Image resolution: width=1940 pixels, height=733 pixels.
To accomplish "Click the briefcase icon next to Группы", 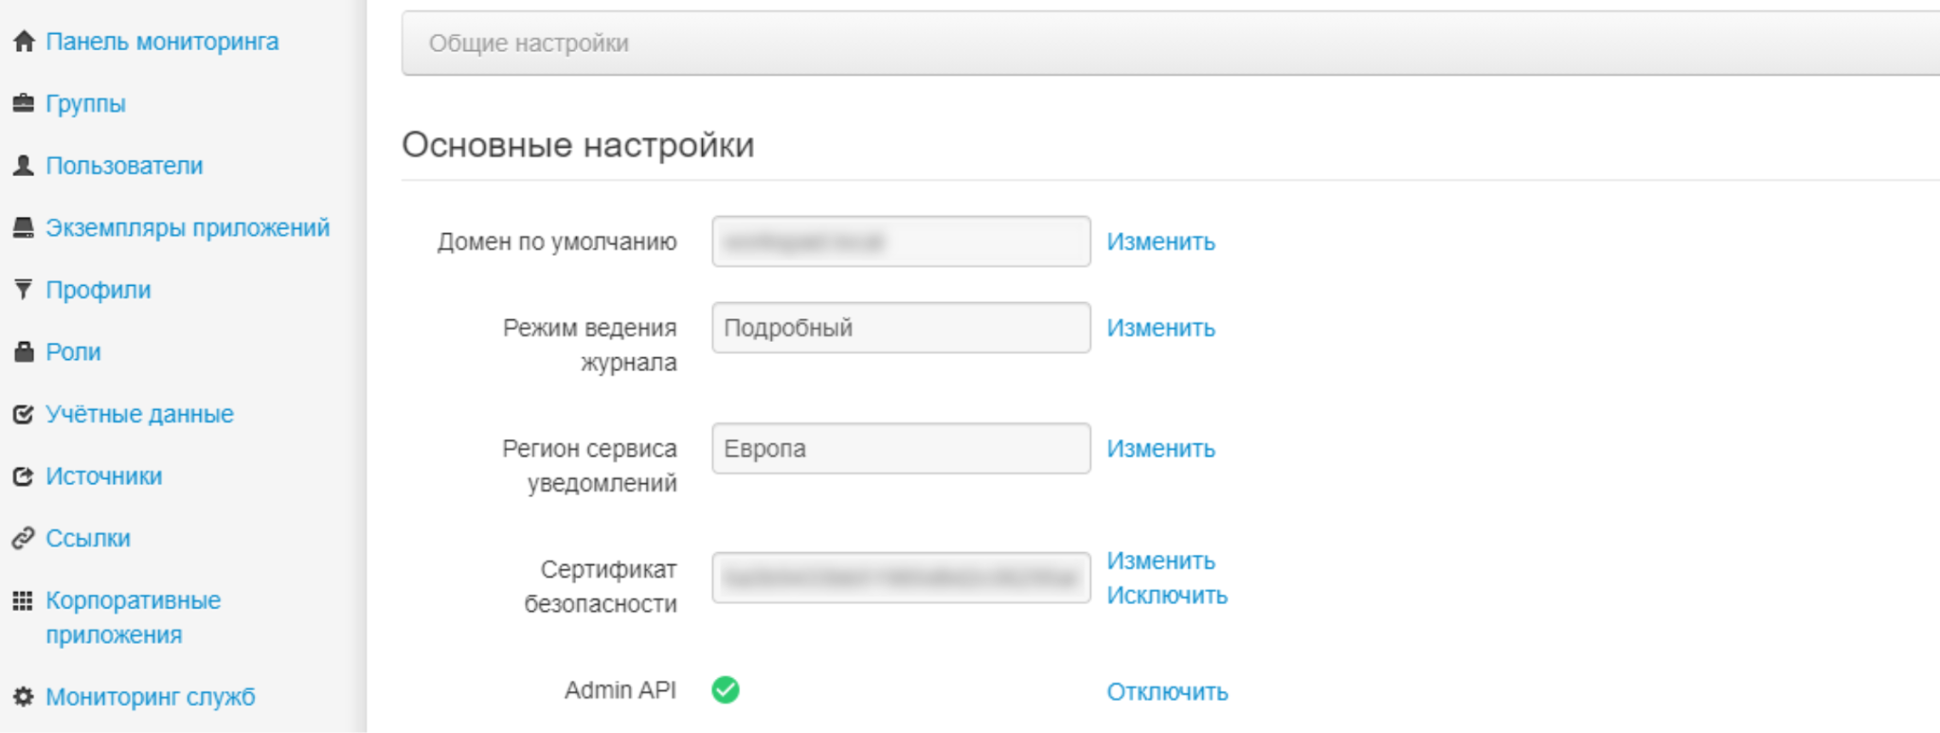I will (x=24, y=103).
